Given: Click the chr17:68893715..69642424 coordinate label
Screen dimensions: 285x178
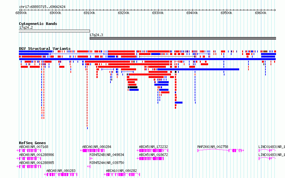Looking at the screenshot, I should pos(42,7).
